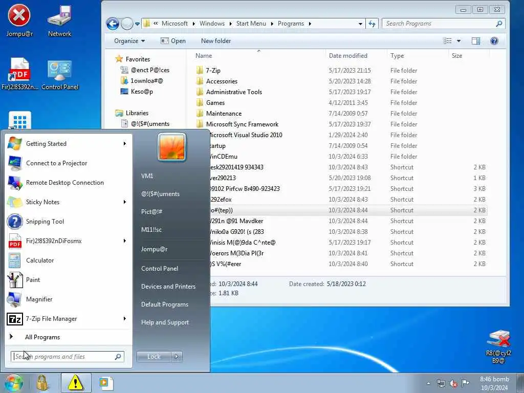Open the Snipping Tool
The width and height of the screenshot is (524, 393).
tap(69, 221)
